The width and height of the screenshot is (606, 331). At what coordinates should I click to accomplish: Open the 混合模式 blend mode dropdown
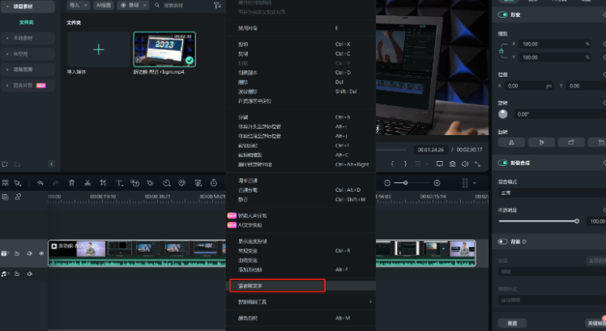[551, 193]
